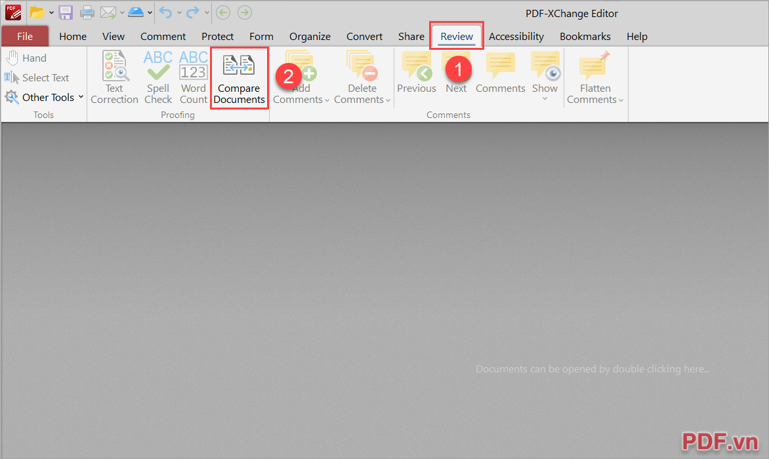This screenshot has height=459, width=769.
Task: Click the Undo arrow icon
Action: click(166, 12)
